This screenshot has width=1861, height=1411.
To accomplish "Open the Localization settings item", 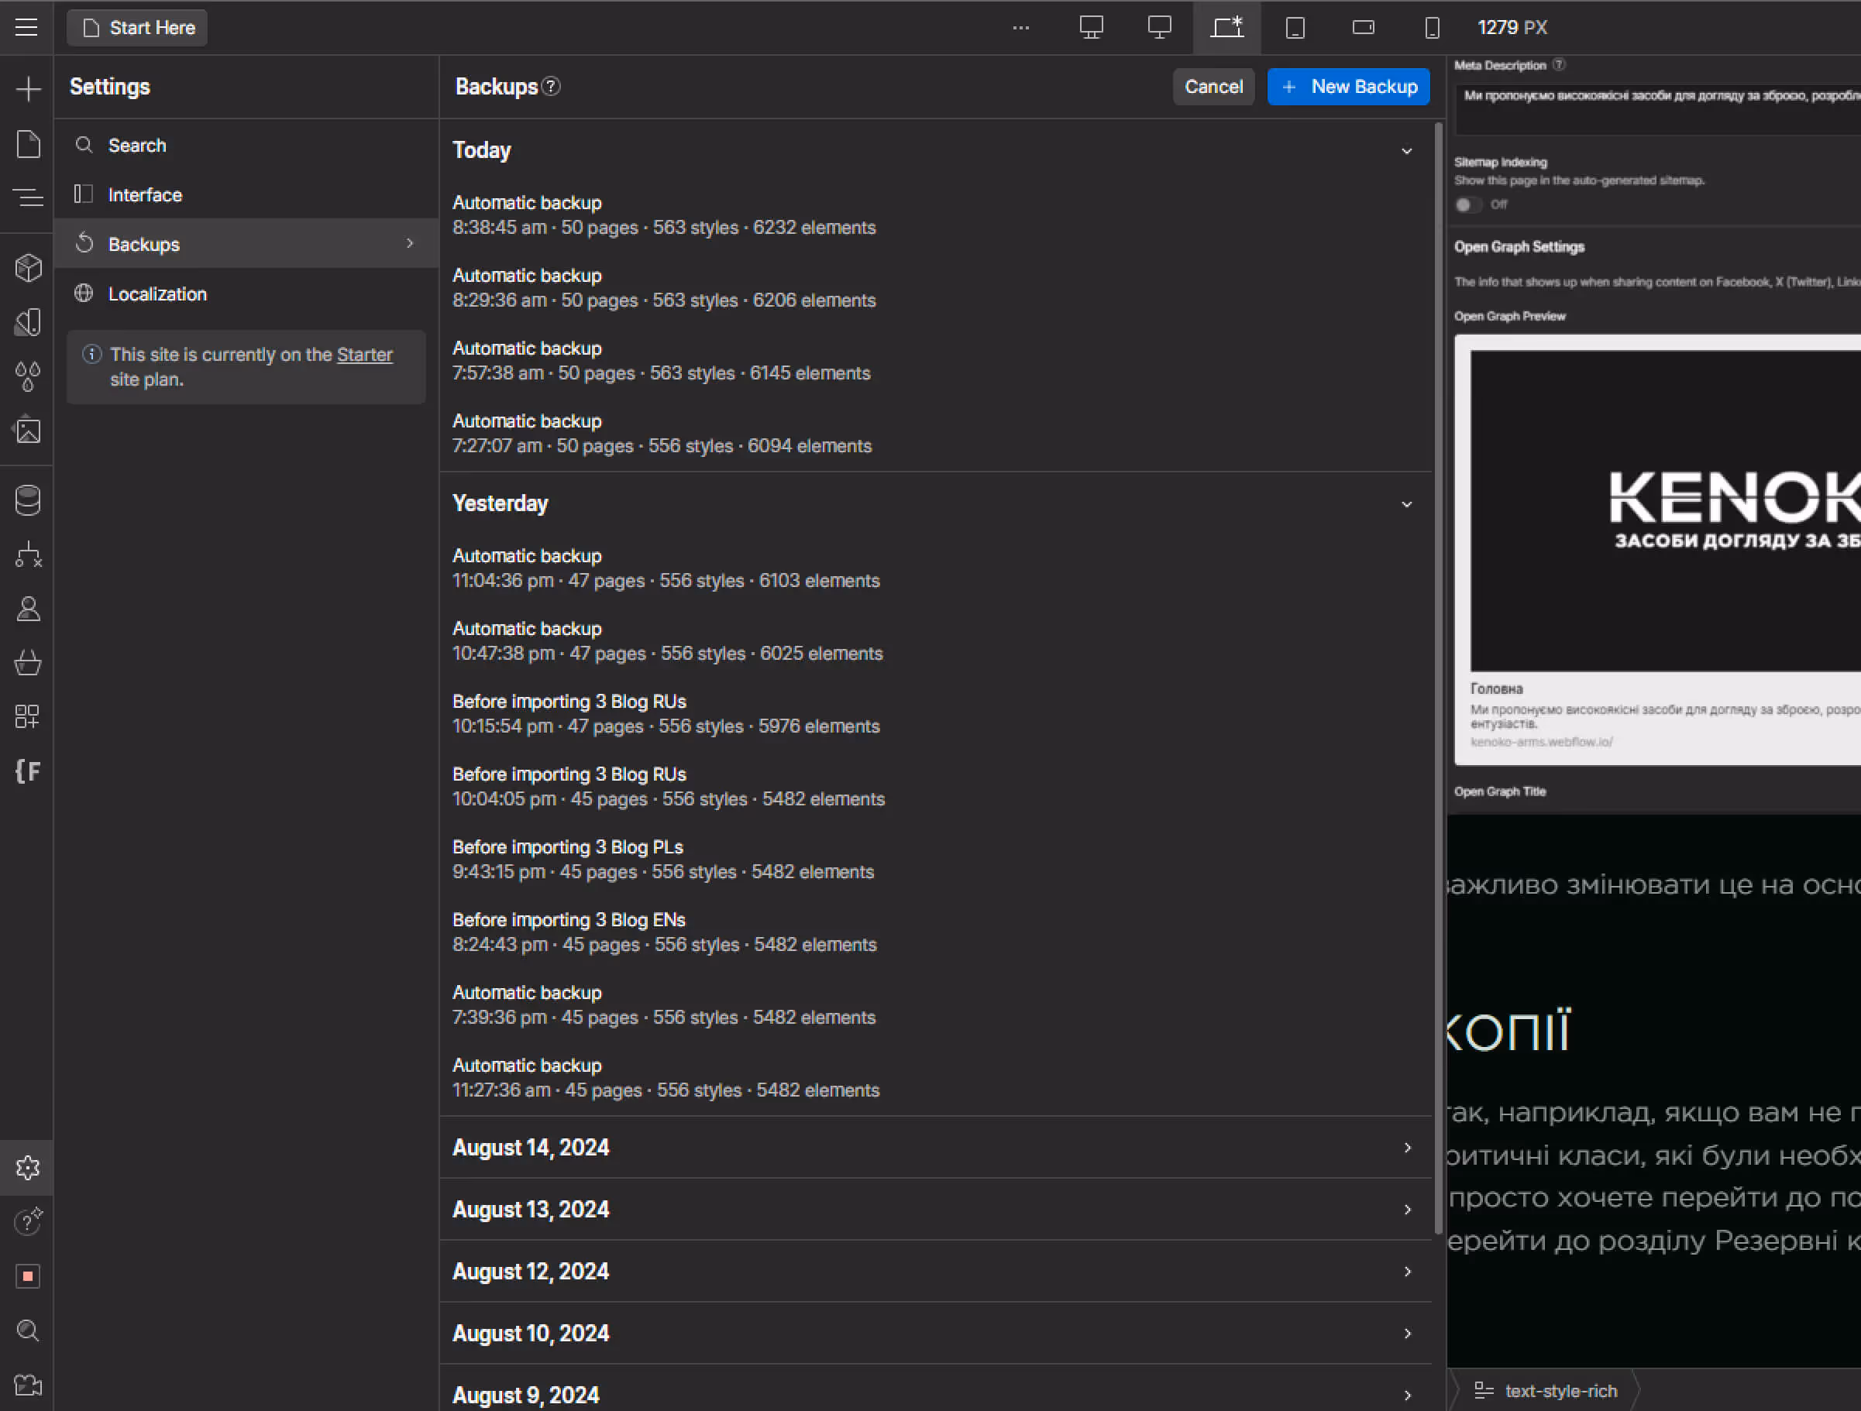I will click(x=246, y=294).
